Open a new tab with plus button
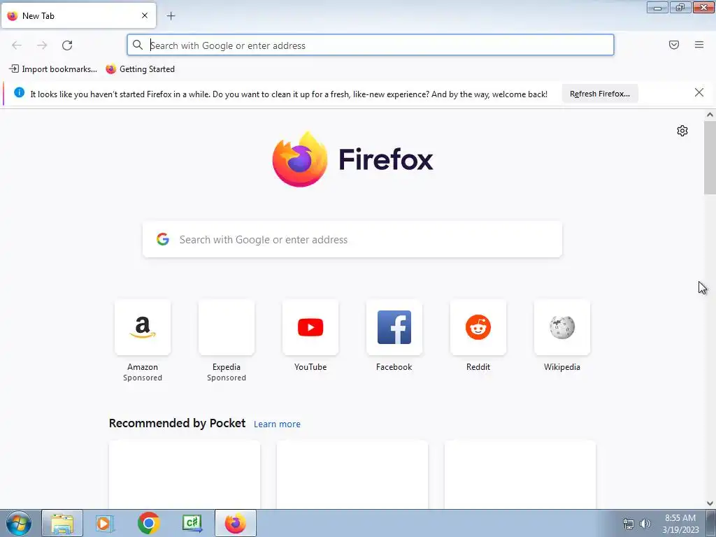Image resolution: width=716 pixels, height=537 pixels. coord(171,16)
